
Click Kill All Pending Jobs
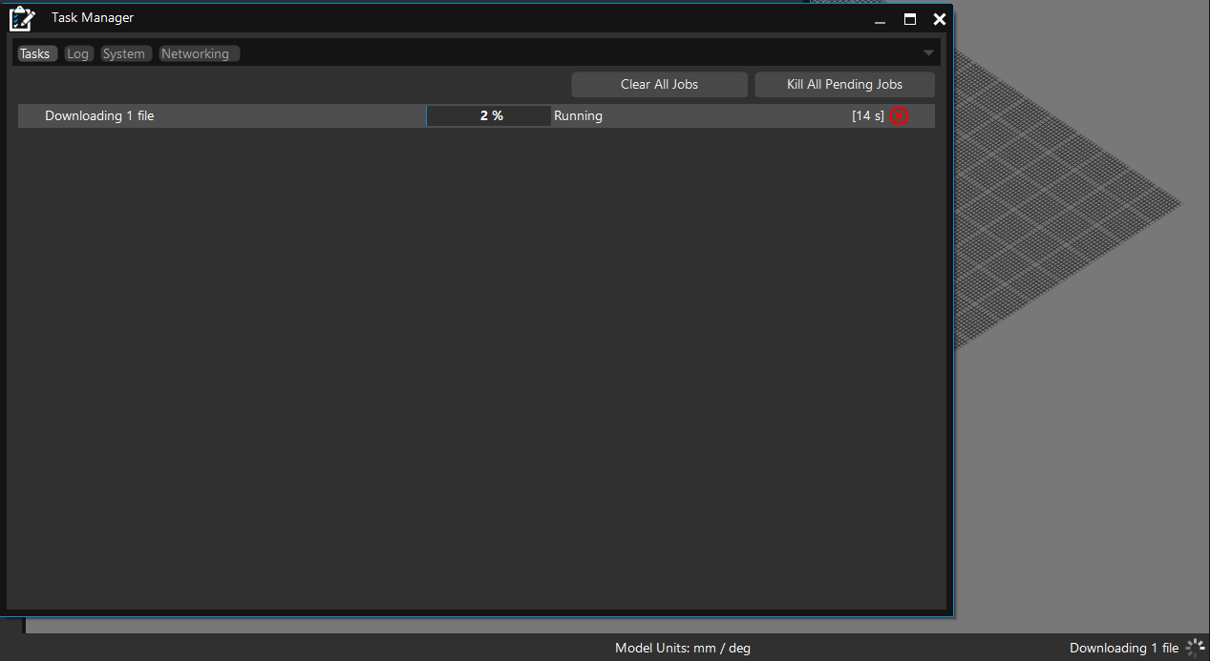[x=844, y=84]
